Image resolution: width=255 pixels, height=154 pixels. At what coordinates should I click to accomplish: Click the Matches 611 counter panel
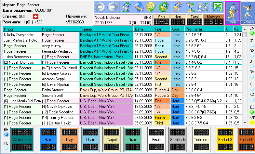coord(213,19)
